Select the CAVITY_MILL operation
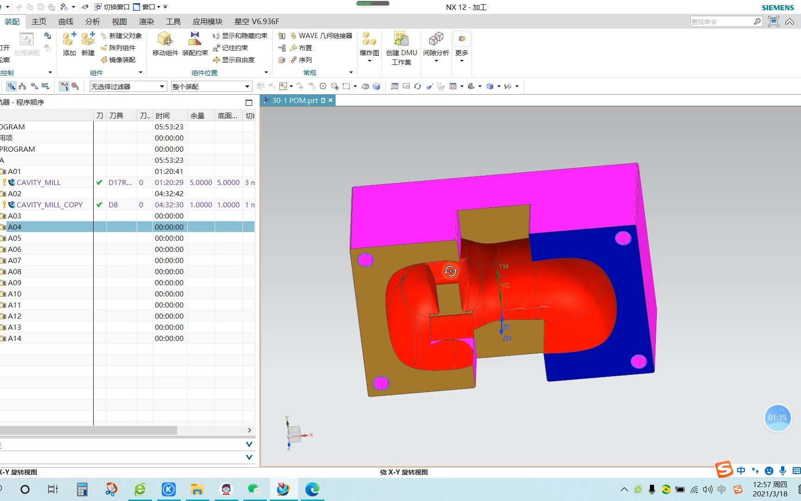 (x=38, y=182)
